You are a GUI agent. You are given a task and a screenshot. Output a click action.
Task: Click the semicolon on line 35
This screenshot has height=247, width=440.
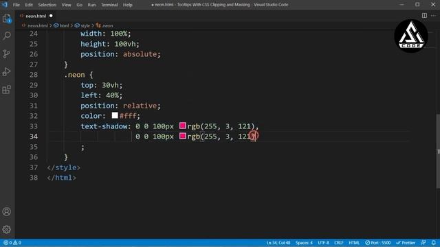pyautogui.click(x=82, y=147)
